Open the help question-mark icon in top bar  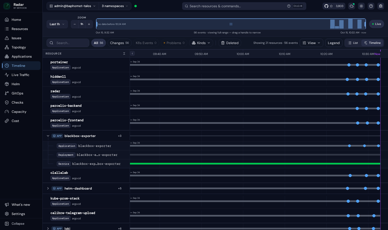point(371,6)
